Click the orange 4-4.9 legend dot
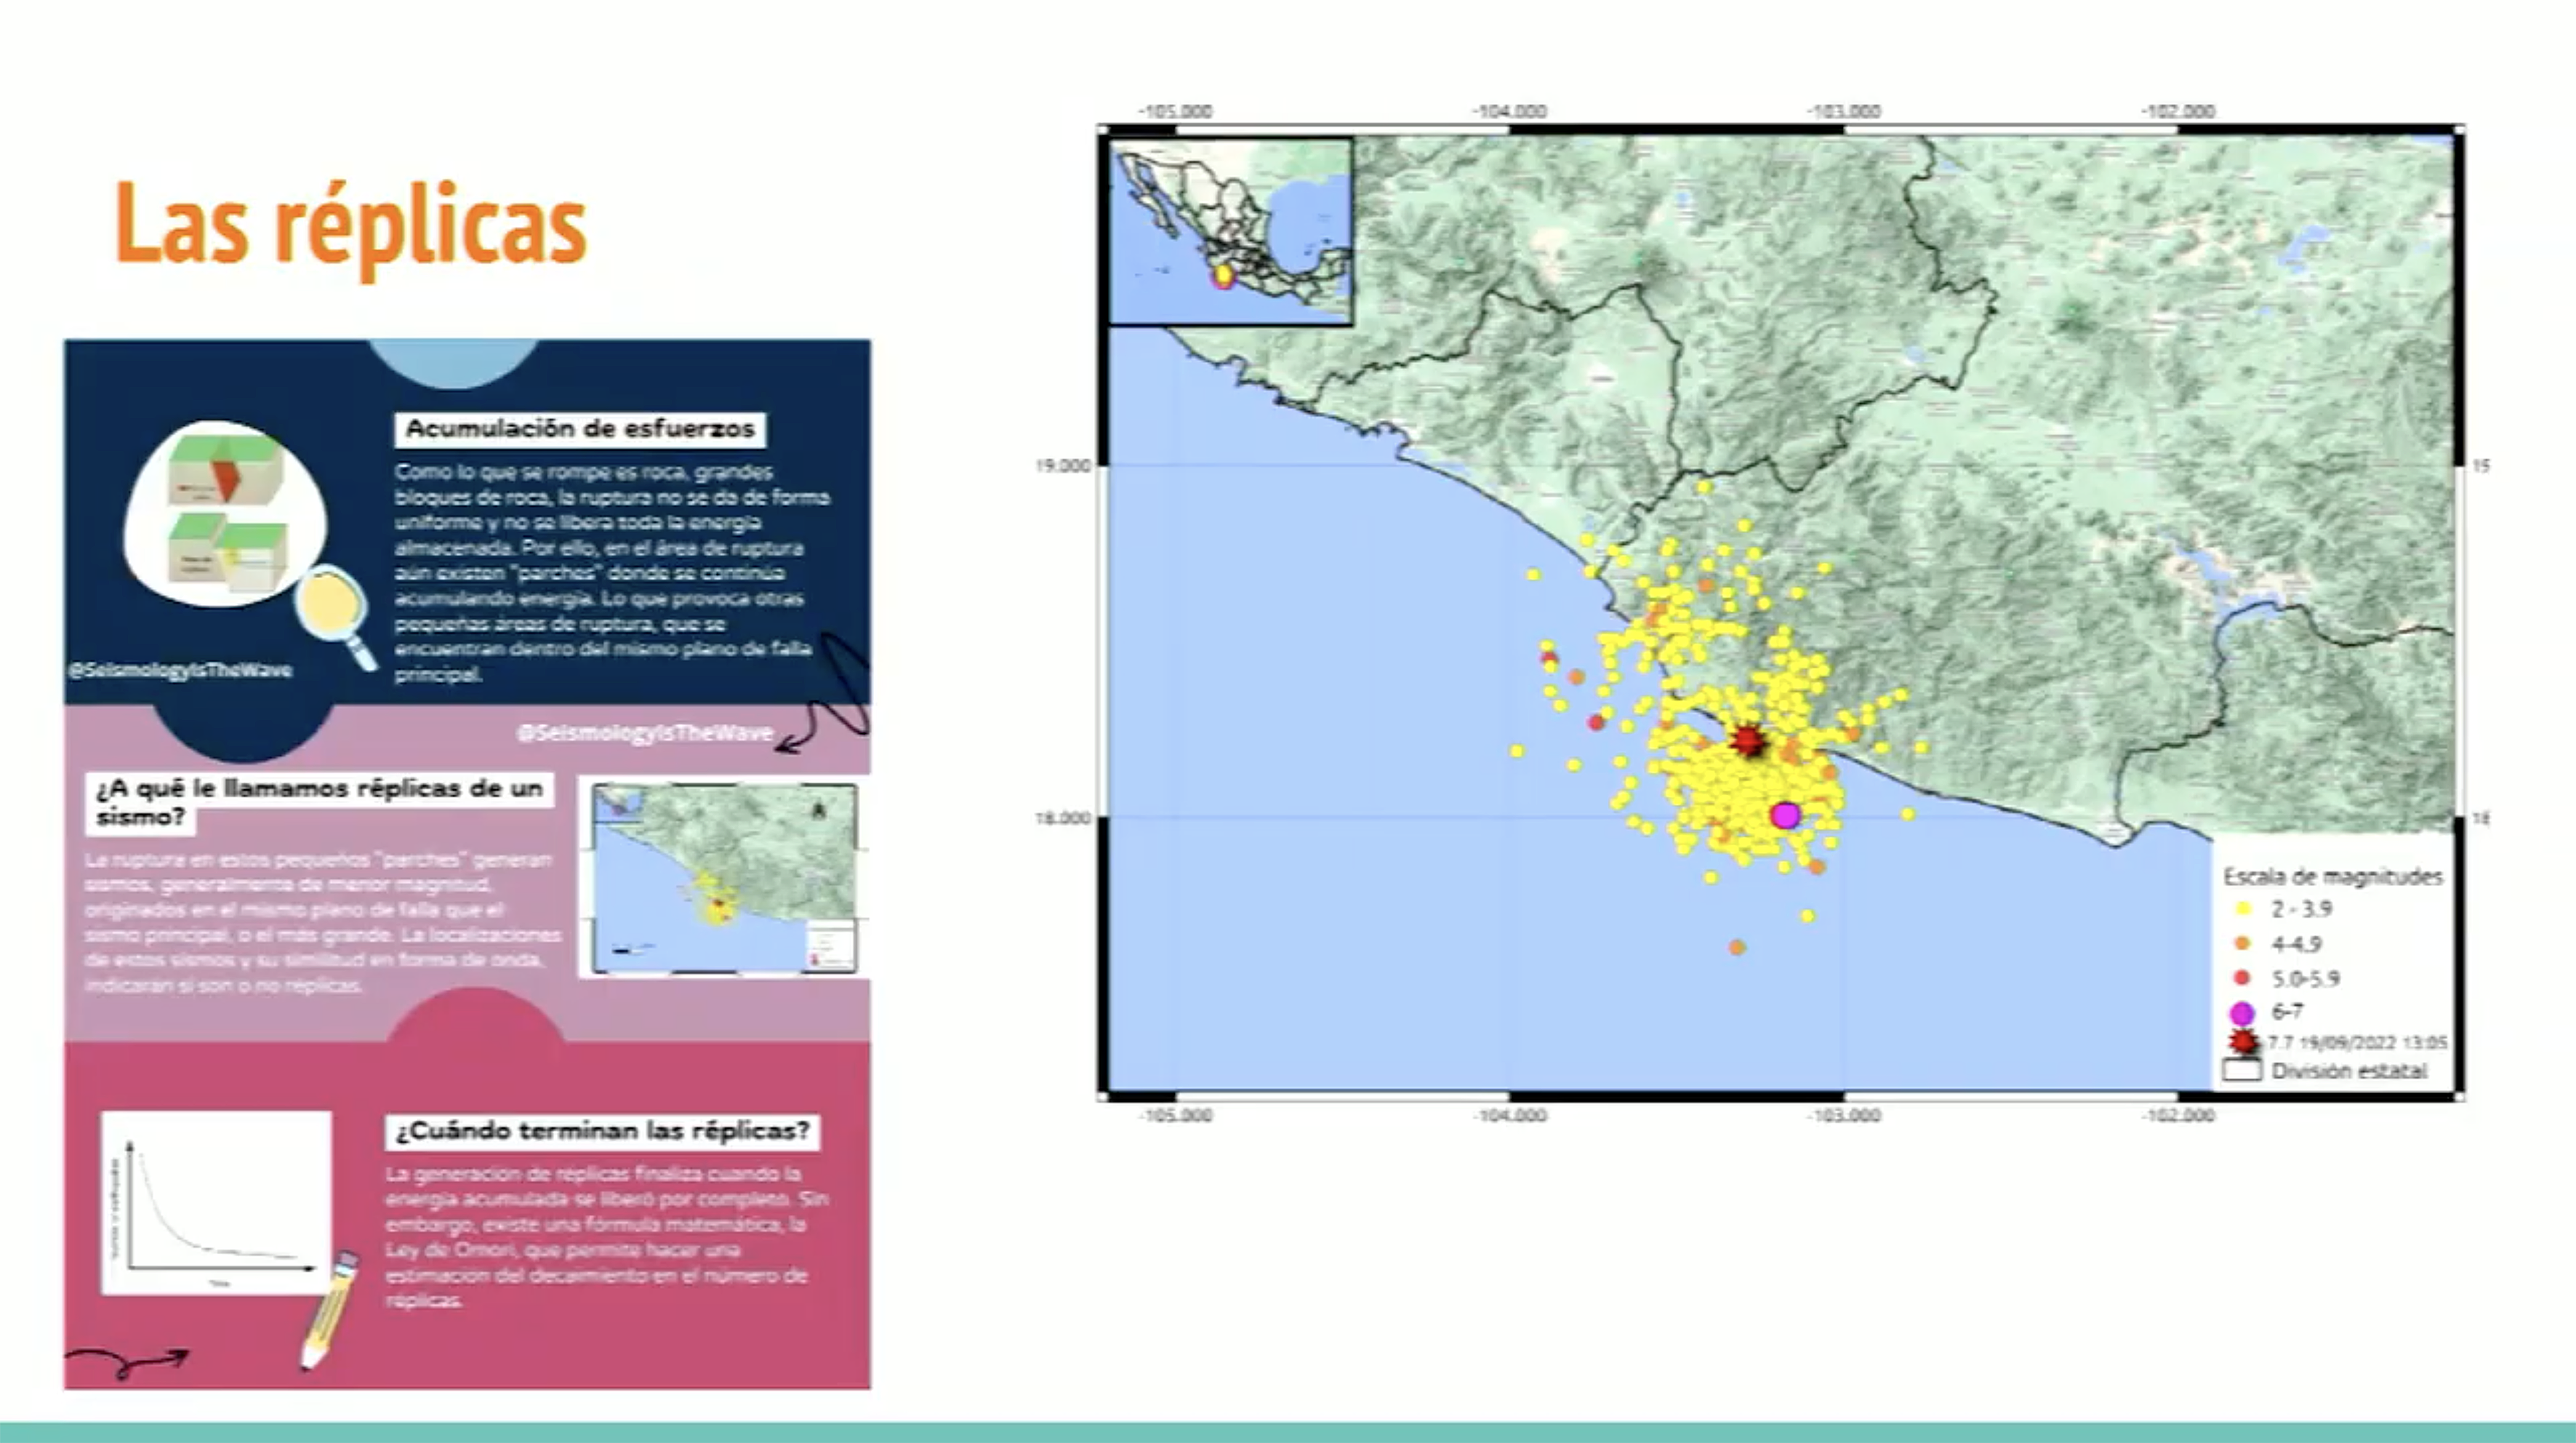 pyautogui.click(x=2243, y=943)
